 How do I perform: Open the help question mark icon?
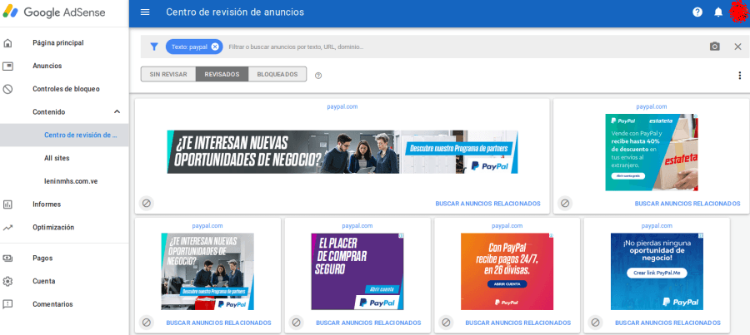pos(697,12)
